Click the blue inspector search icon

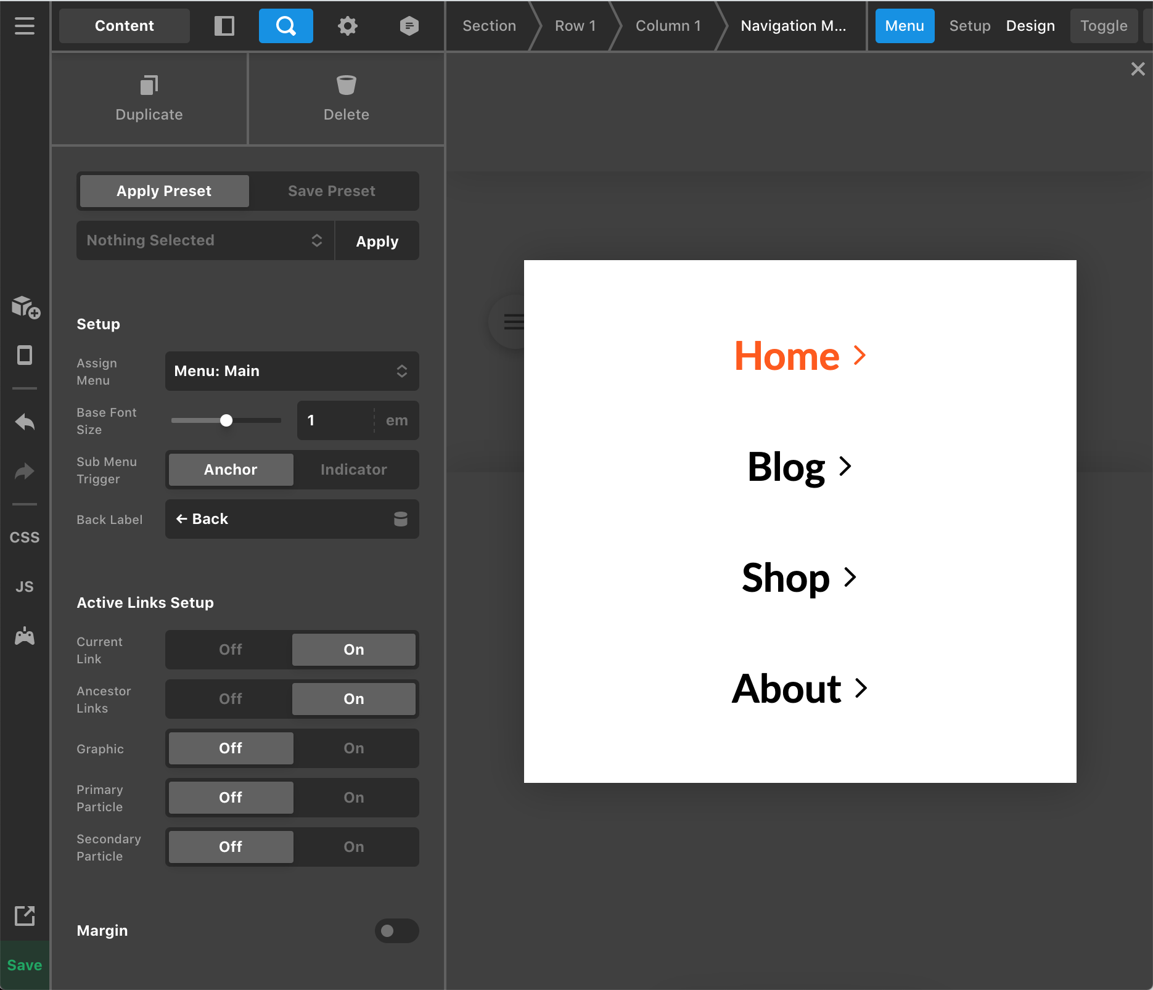(286, 26)
